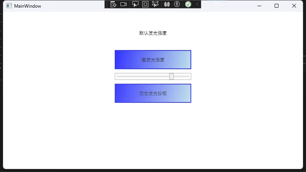
Task: Click the MainWindow title bar app icon
Action: point(9,6)
